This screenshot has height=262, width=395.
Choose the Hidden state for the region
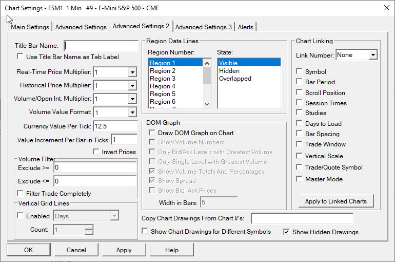(x=229, y=71)
